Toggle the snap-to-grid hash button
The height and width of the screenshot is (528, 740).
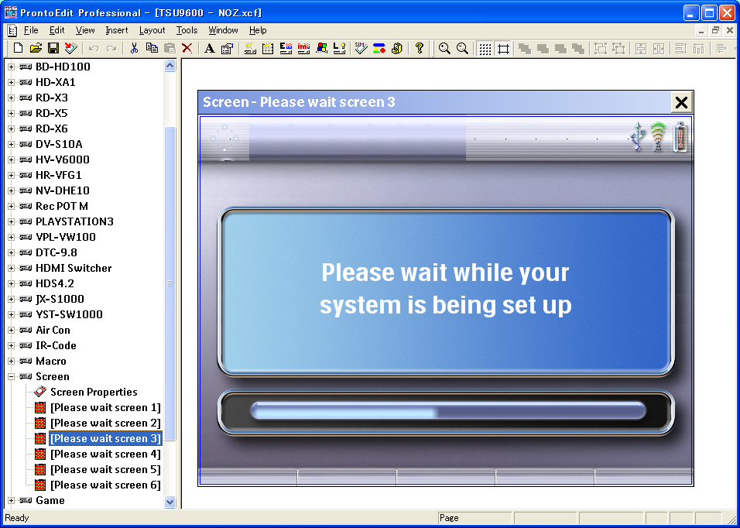(503, 48)
